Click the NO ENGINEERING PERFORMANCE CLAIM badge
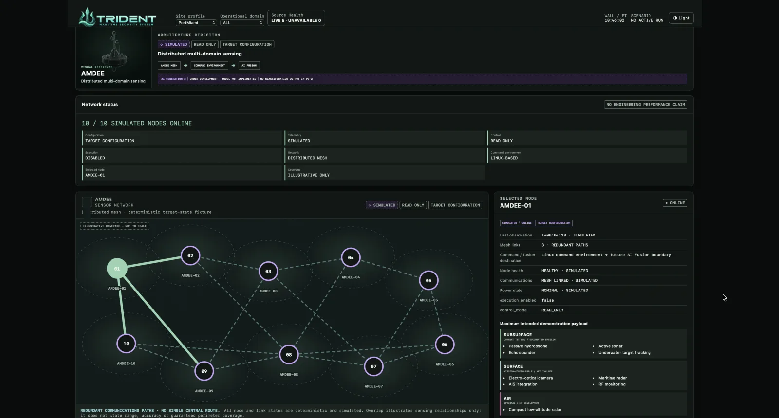This screenshot has height=418, width=779. point(646,105)
